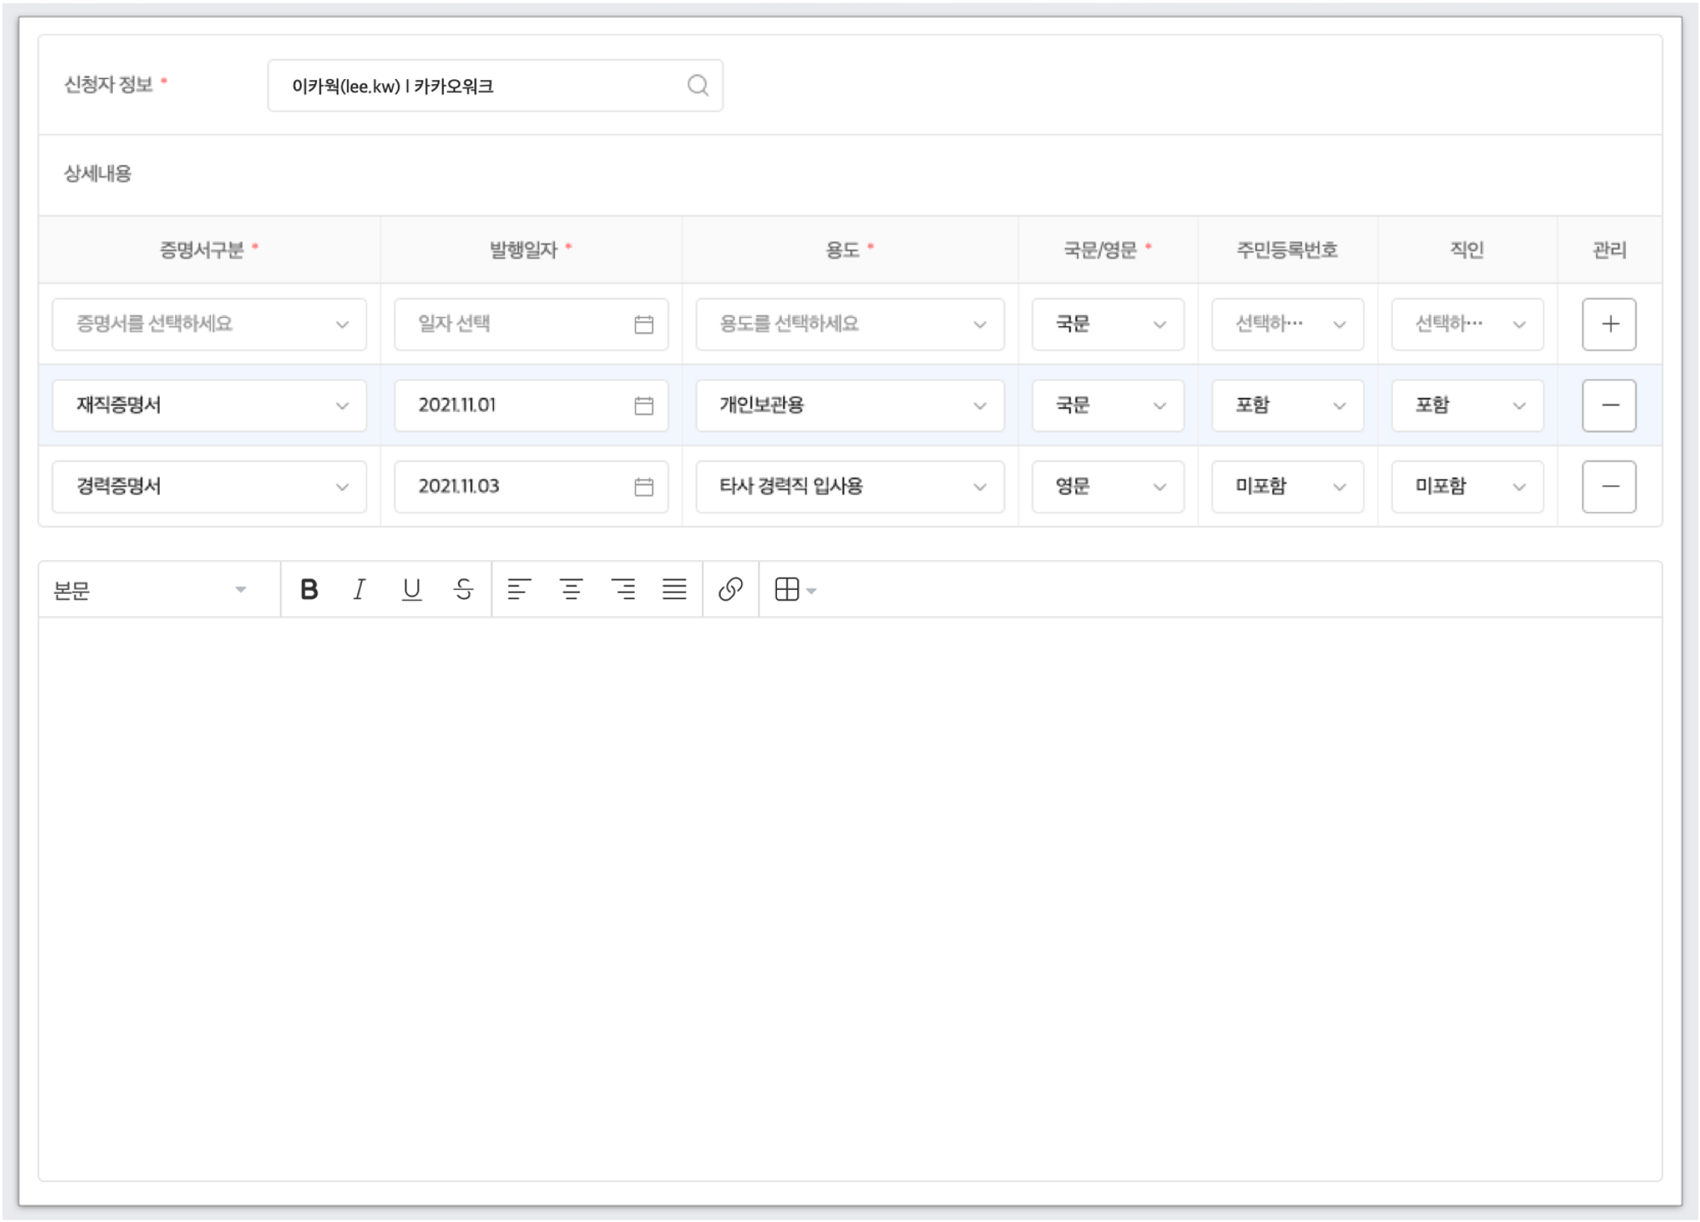1700x1222 pixels.
Task: Align text to the left
Action: 518,589
